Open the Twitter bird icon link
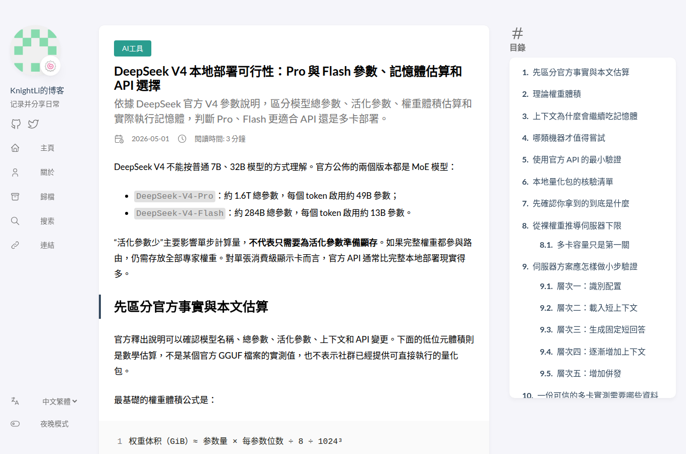 click(x=33, y=124)
